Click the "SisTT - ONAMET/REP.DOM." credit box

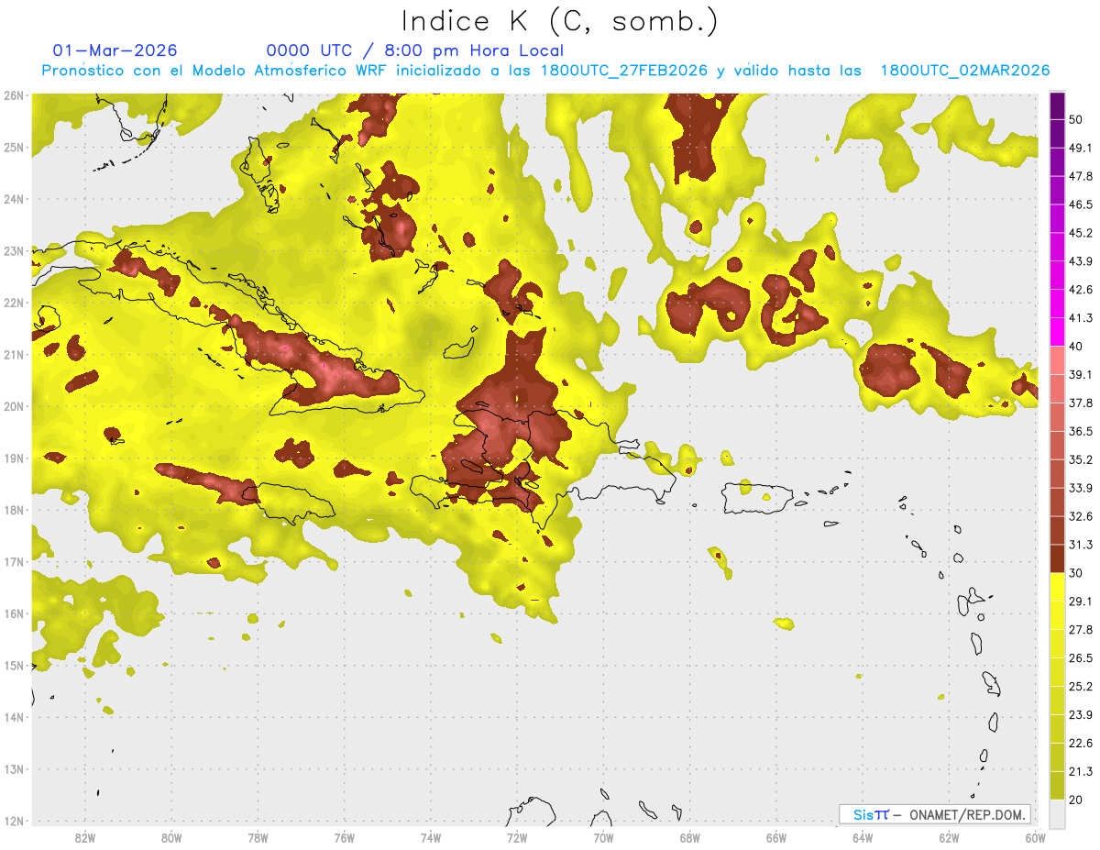(934, 814)
